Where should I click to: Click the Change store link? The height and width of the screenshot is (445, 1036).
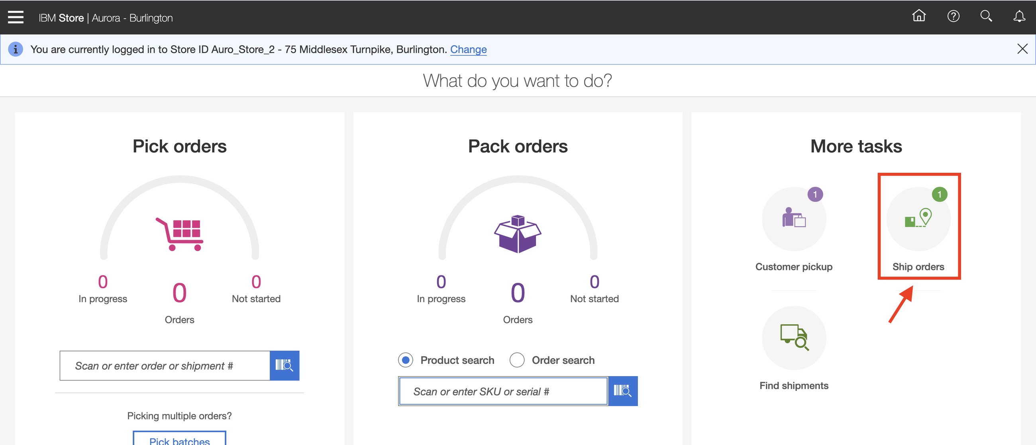click(468, 49)
